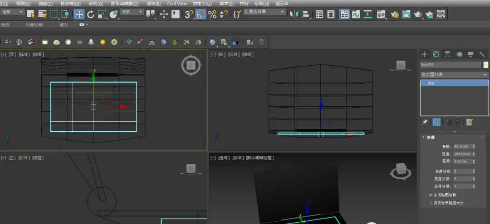Open the 视图(V) menu

point(23,4)
